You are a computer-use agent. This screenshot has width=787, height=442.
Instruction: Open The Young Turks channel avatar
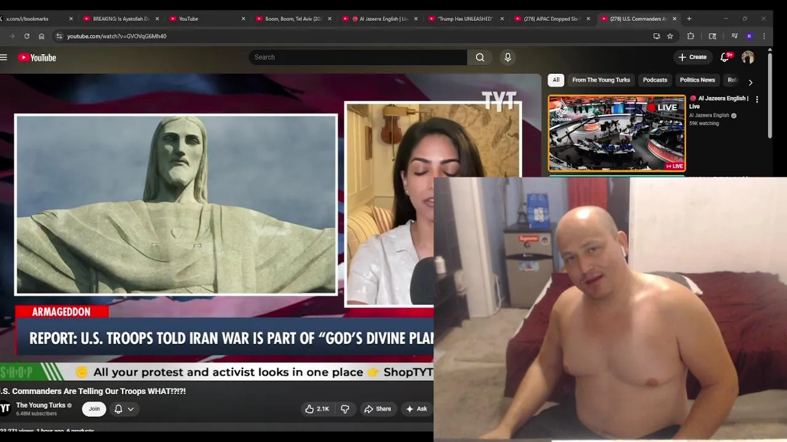pos(5,409)
